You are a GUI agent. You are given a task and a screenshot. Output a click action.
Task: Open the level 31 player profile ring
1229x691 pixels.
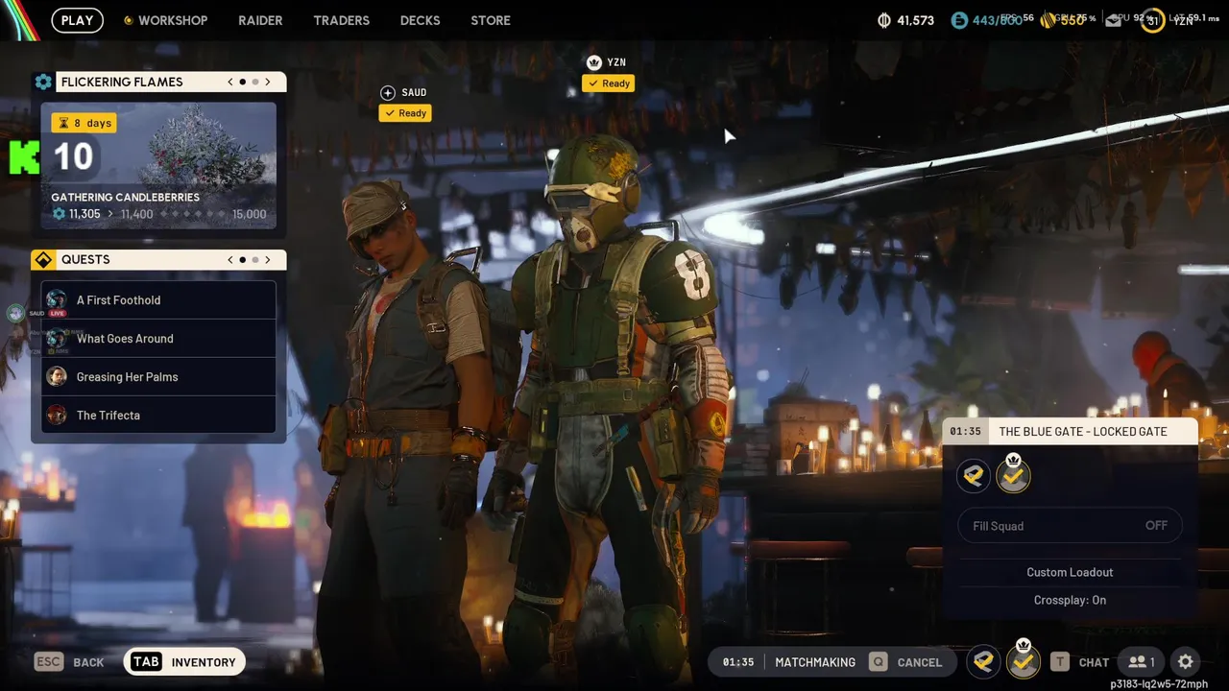1152,20
